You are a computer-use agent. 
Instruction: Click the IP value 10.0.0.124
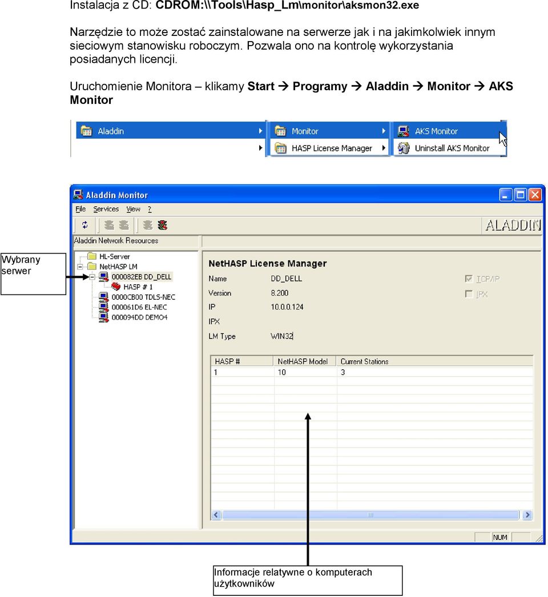pyautogui.click(x=287, y=307)
